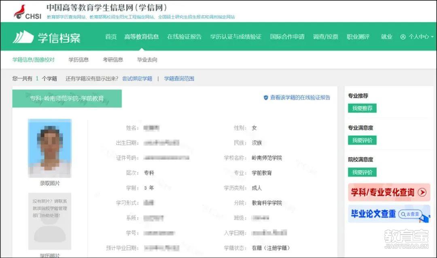Open the 学籍查询范围 link
This screenshot has height=258, width=437.
click(x=179, y=79)
